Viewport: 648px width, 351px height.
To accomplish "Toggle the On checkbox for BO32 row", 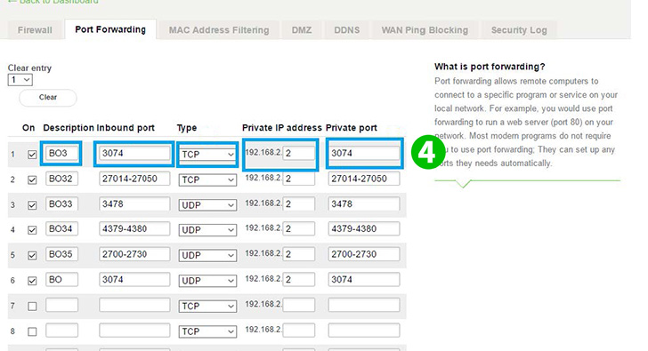I will click(32, 179).
